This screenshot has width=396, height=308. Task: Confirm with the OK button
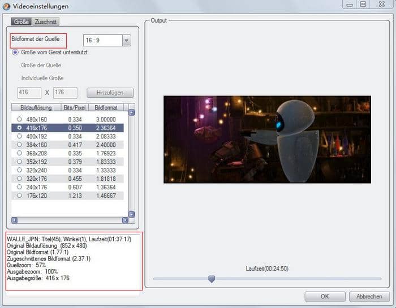(325, 296)
